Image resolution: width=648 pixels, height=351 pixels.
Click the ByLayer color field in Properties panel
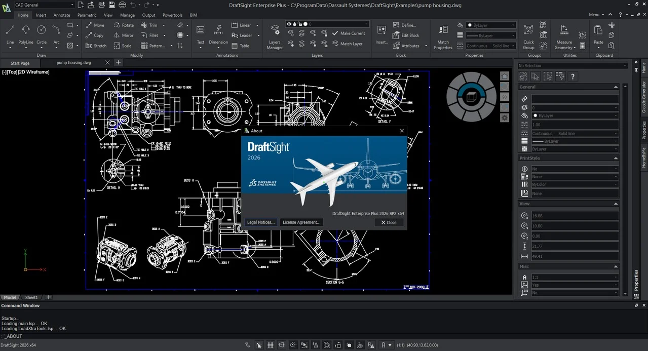pos(575,116)
